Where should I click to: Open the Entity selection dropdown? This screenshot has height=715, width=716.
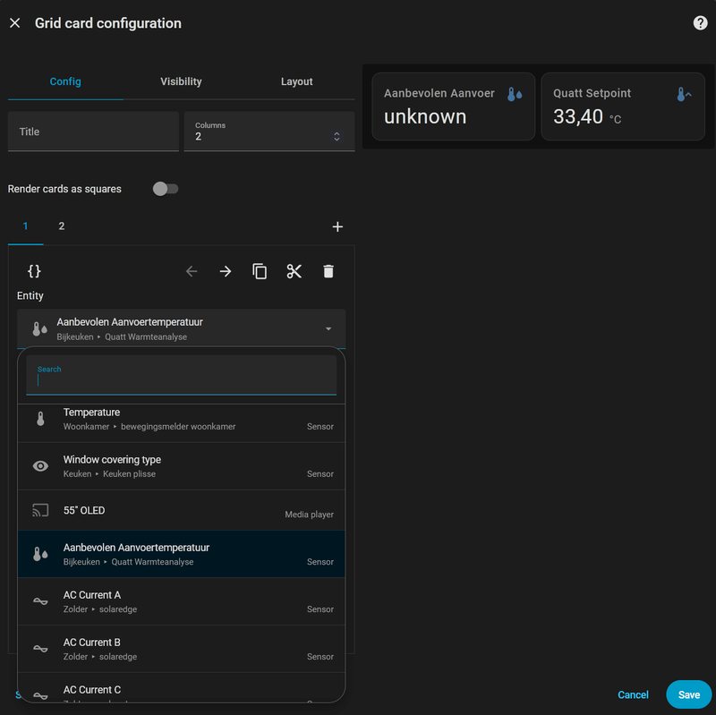(x=328, y=328)
